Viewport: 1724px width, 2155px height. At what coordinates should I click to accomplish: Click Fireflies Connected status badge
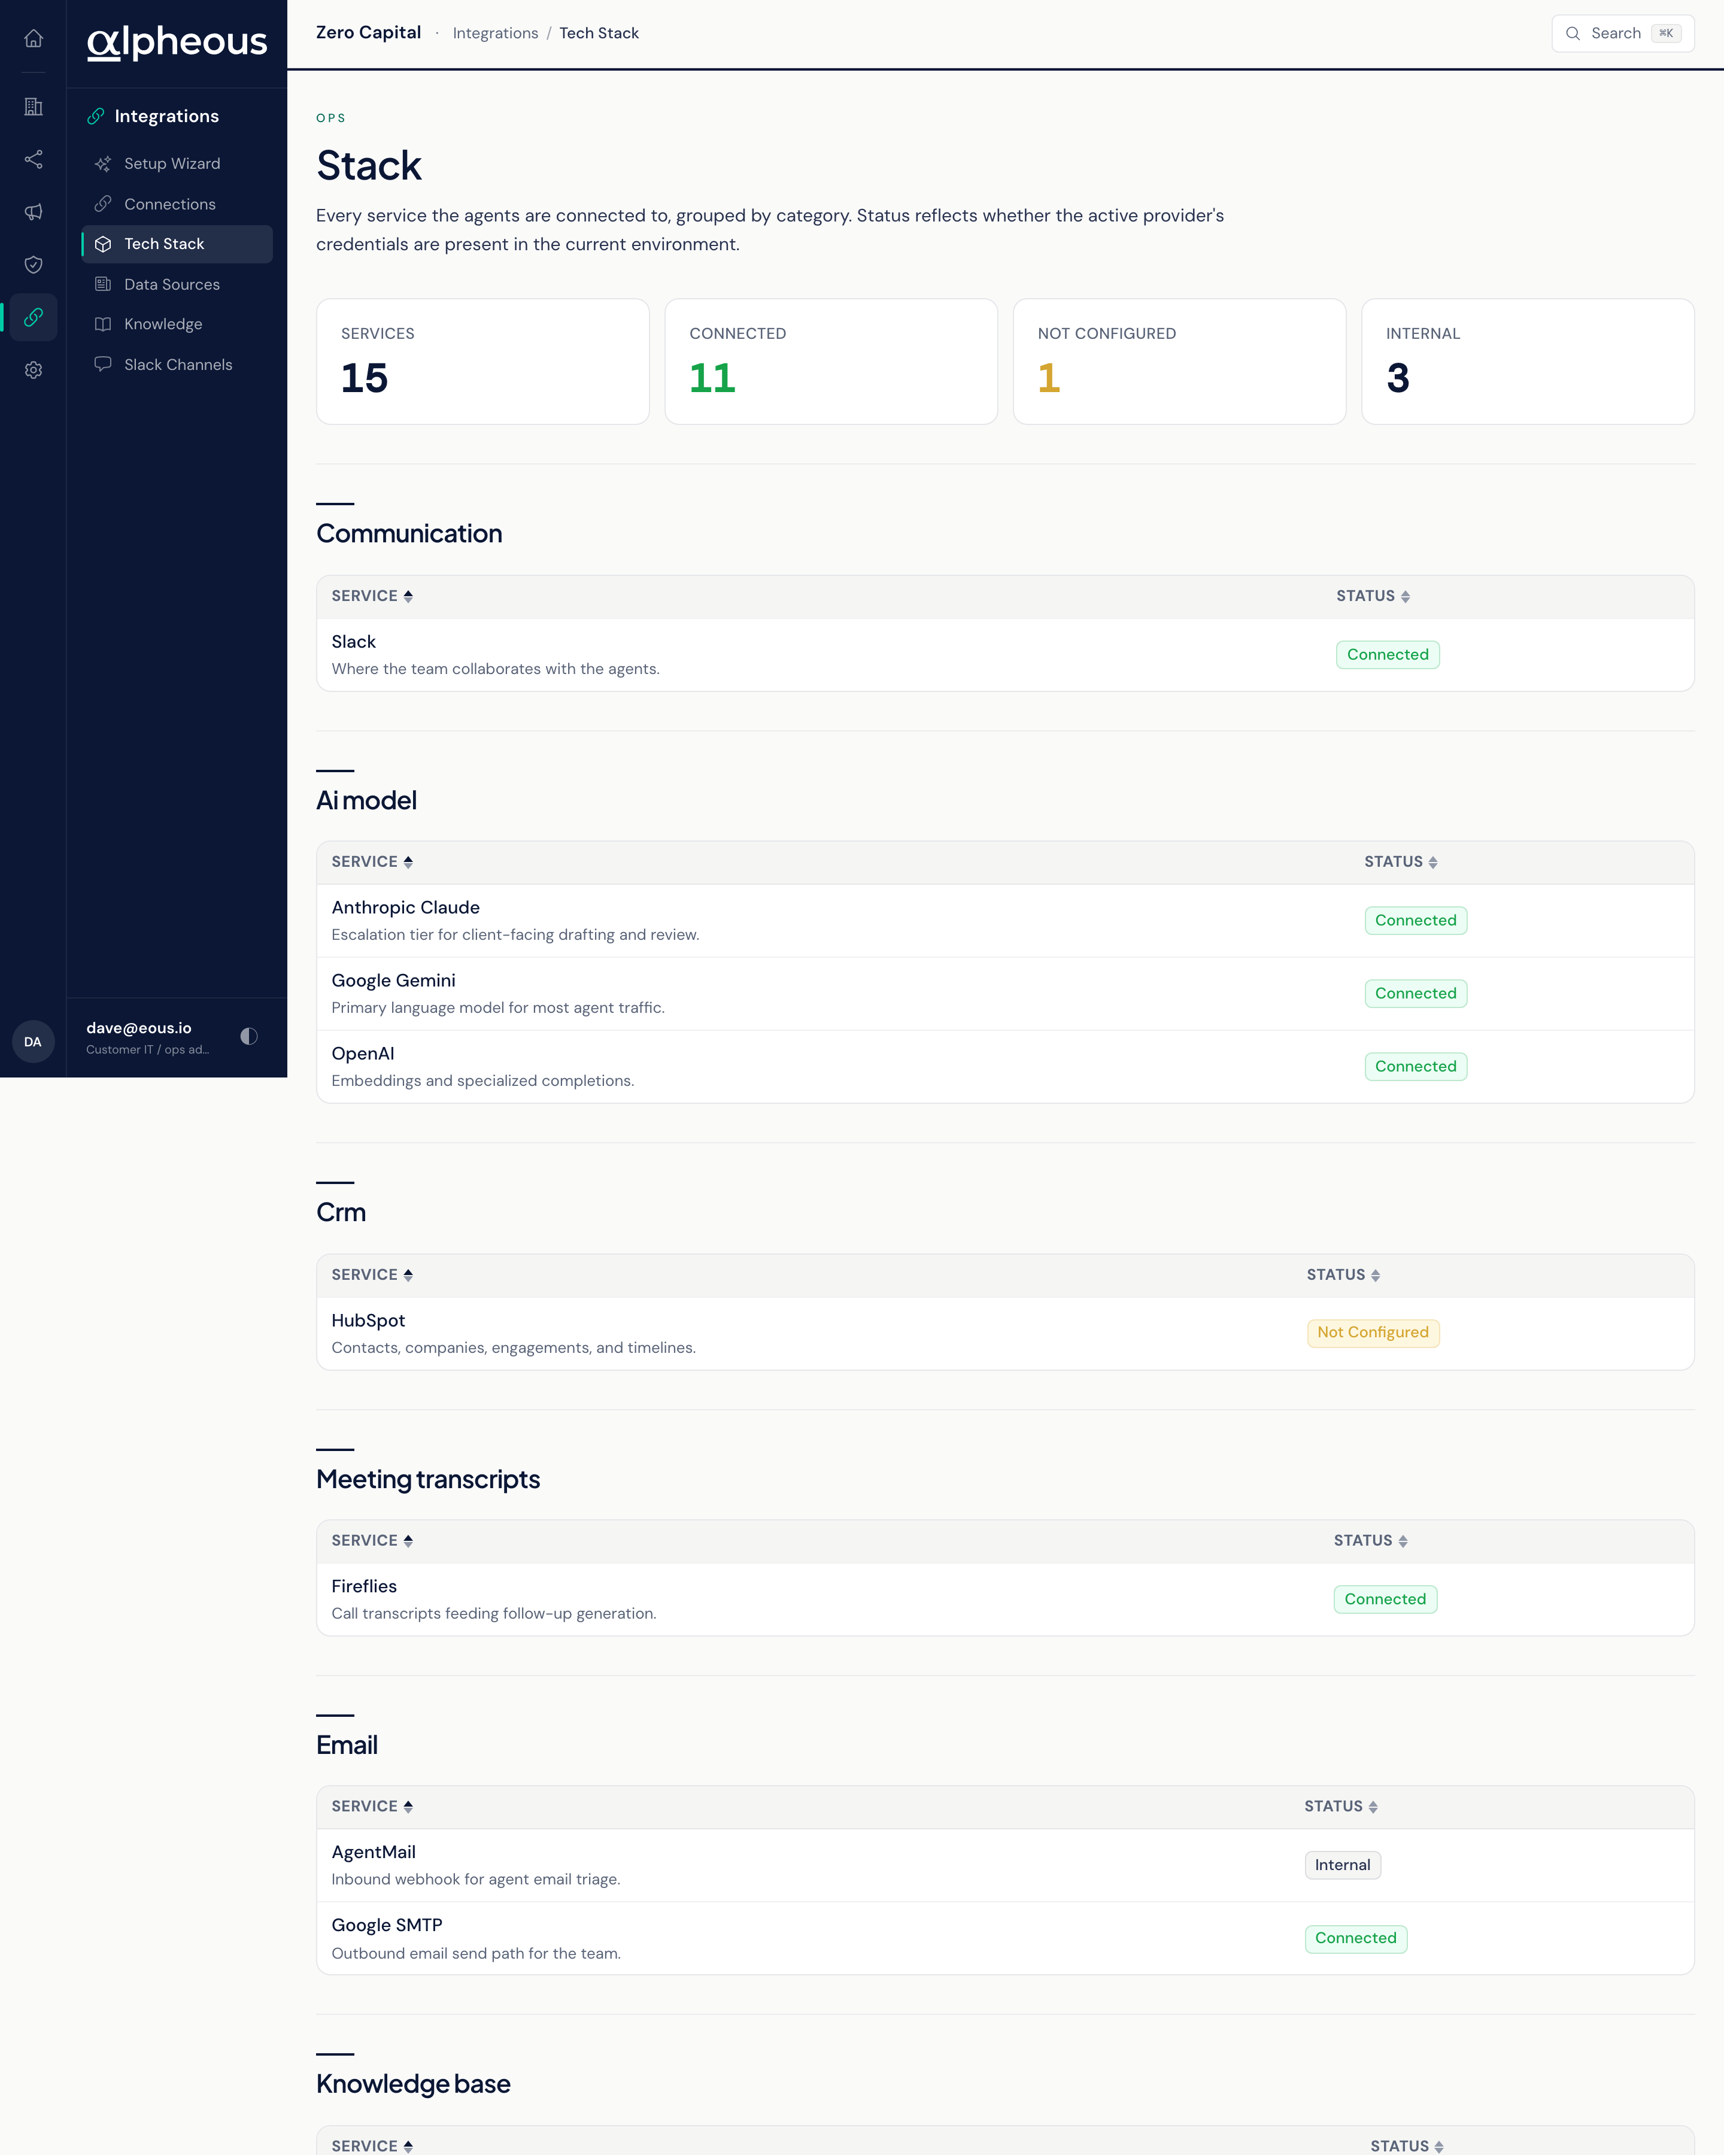(x=1385, y=1599)
